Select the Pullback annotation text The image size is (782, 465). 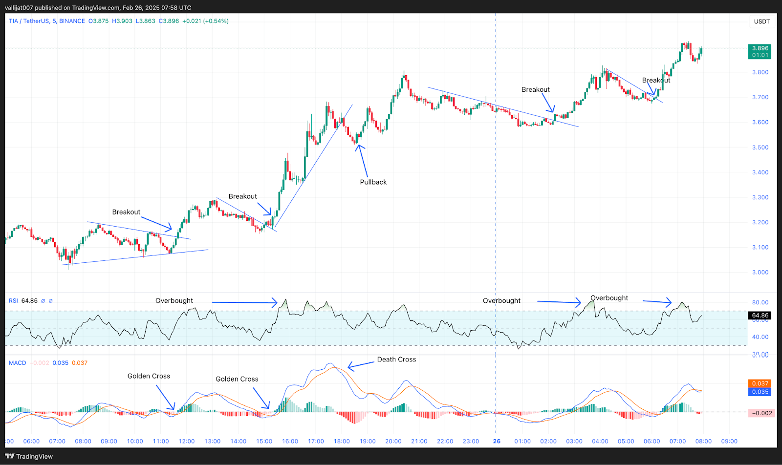point(373,182)
